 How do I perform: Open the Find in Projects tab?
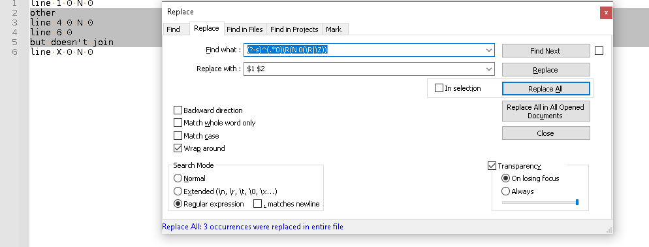[294, 29]
